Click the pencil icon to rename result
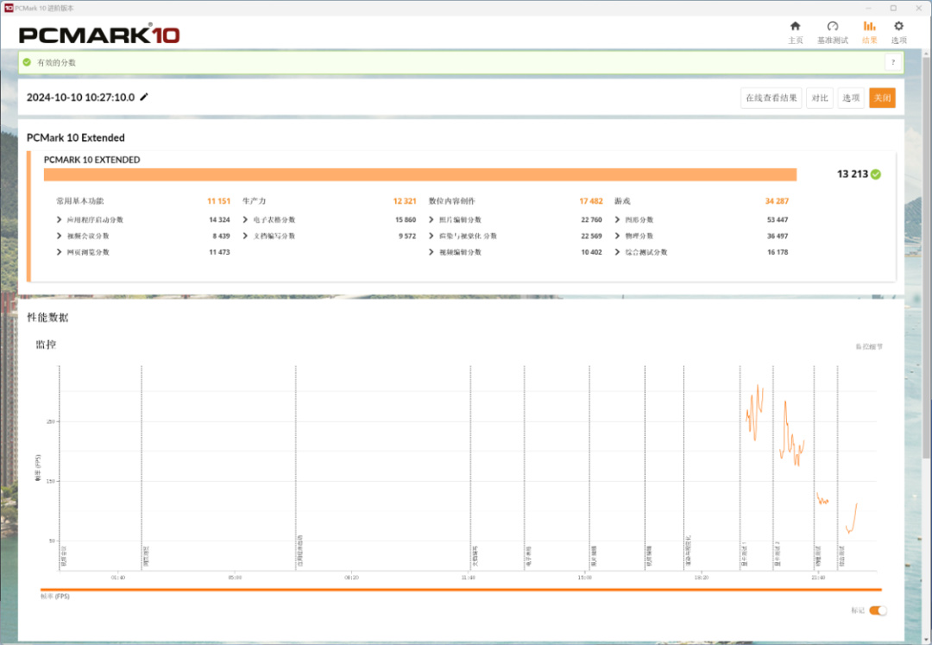 point(144,97)
